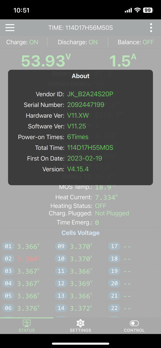Image resolution: width=161 pixels, height=348 pixels.
Task: Tap the Vendor ID JK_B2A24S20P value
Action: [90, 94]
